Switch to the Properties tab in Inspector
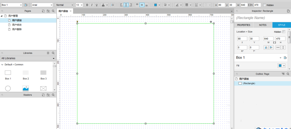 point(244,25)
